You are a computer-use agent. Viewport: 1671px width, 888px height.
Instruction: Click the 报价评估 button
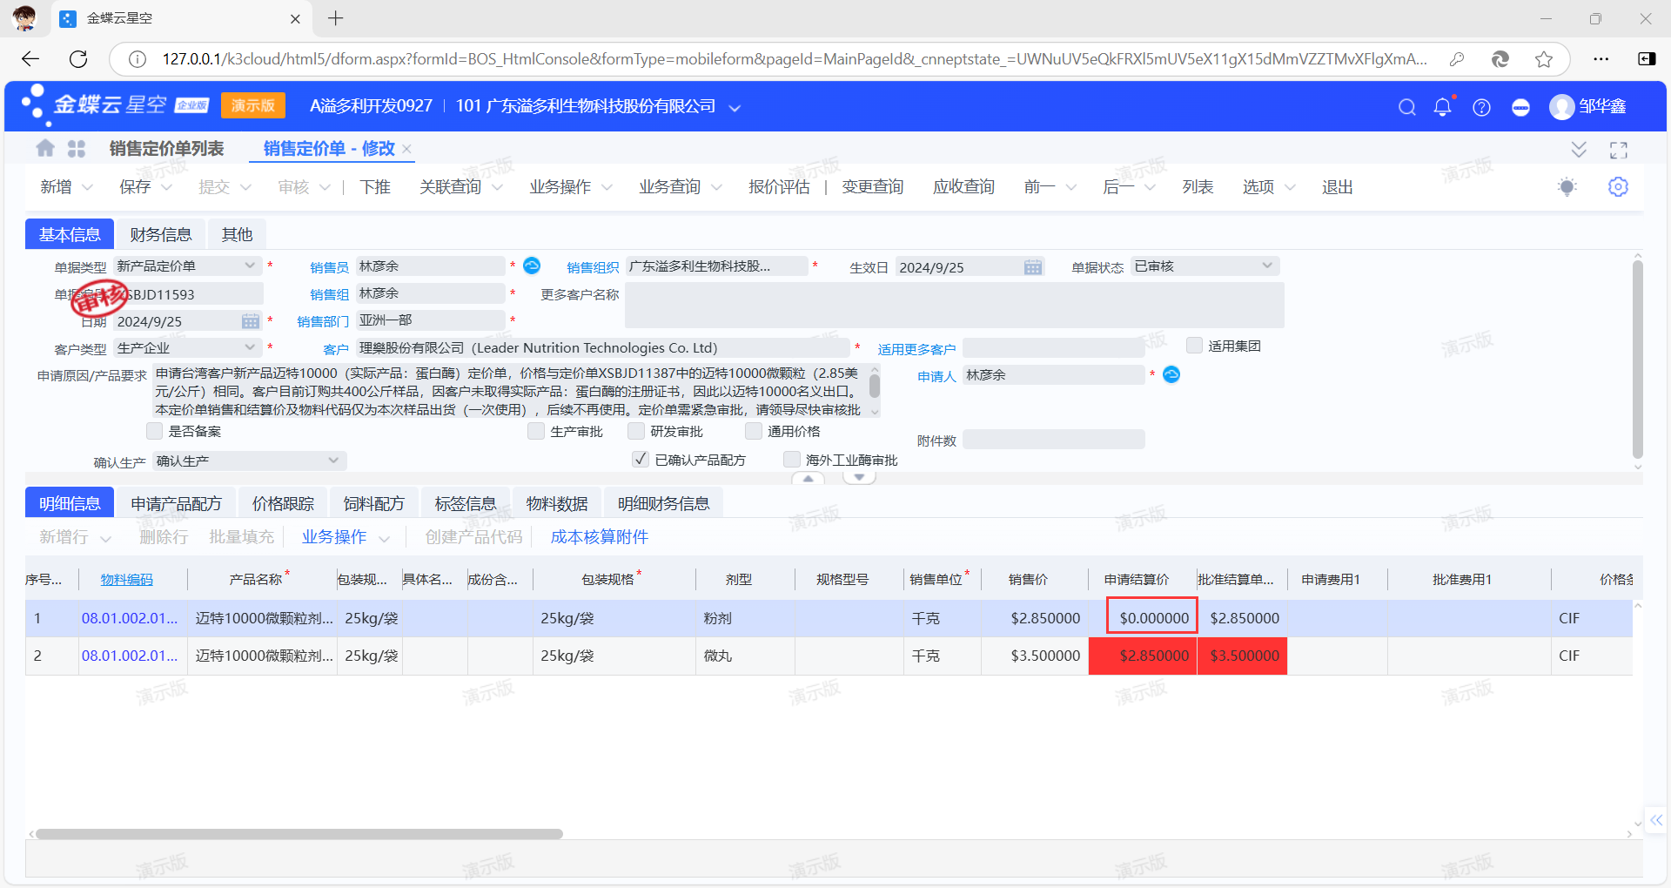(779, 187)
